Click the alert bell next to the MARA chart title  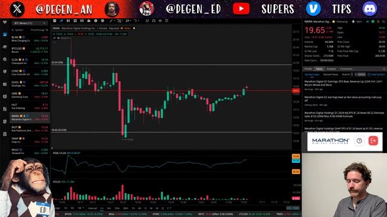[134, 28]
